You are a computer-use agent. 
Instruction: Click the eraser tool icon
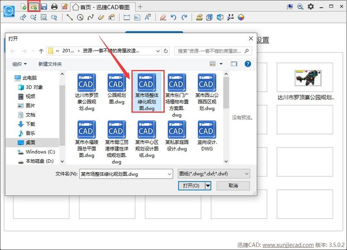pos(163,17)
